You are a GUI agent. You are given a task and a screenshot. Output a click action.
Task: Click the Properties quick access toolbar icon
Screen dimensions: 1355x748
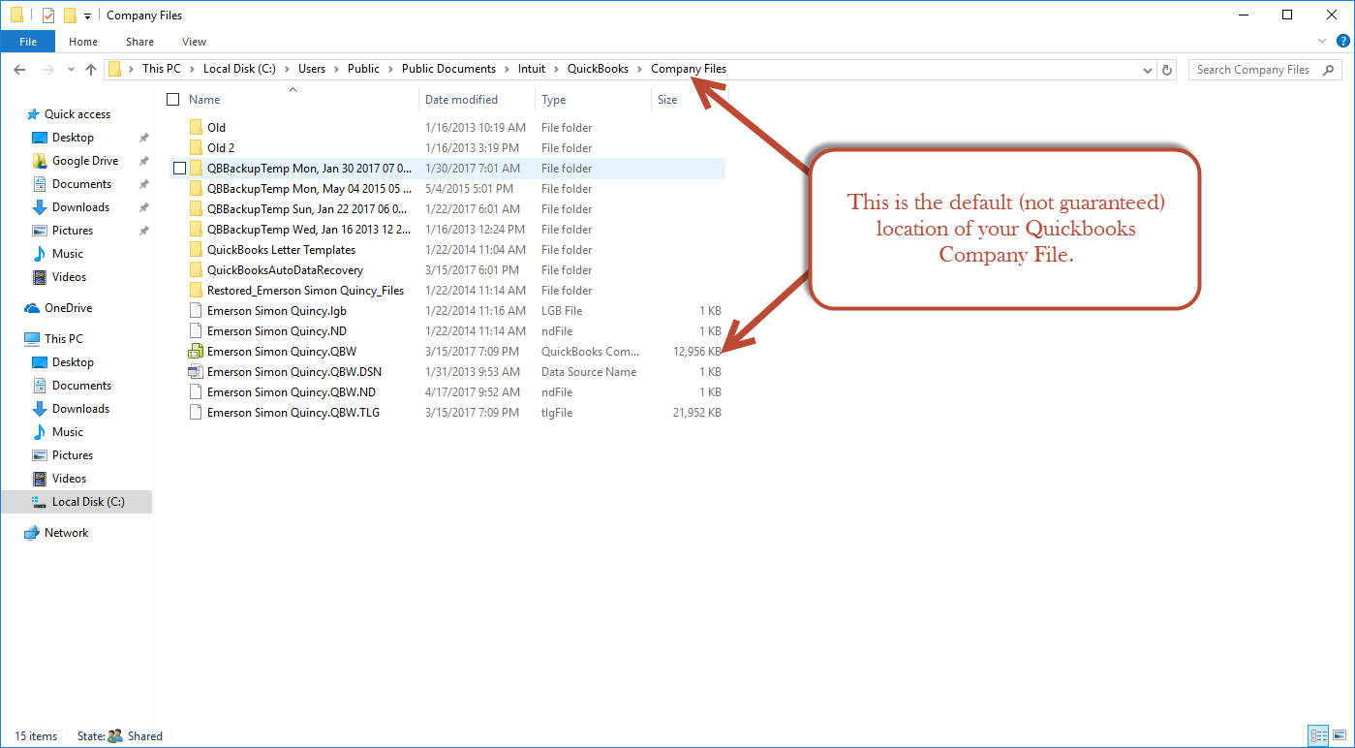click(47, 15)
